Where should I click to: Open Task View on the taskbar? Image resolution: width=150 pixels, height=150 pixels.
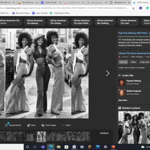[x=35, y=147]
